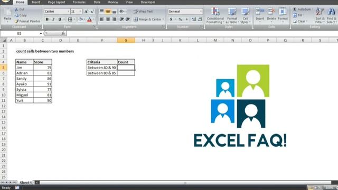Apply the Fill Color bucket
The width and height of the screenshot is (338, 190).
pos(80,20)
